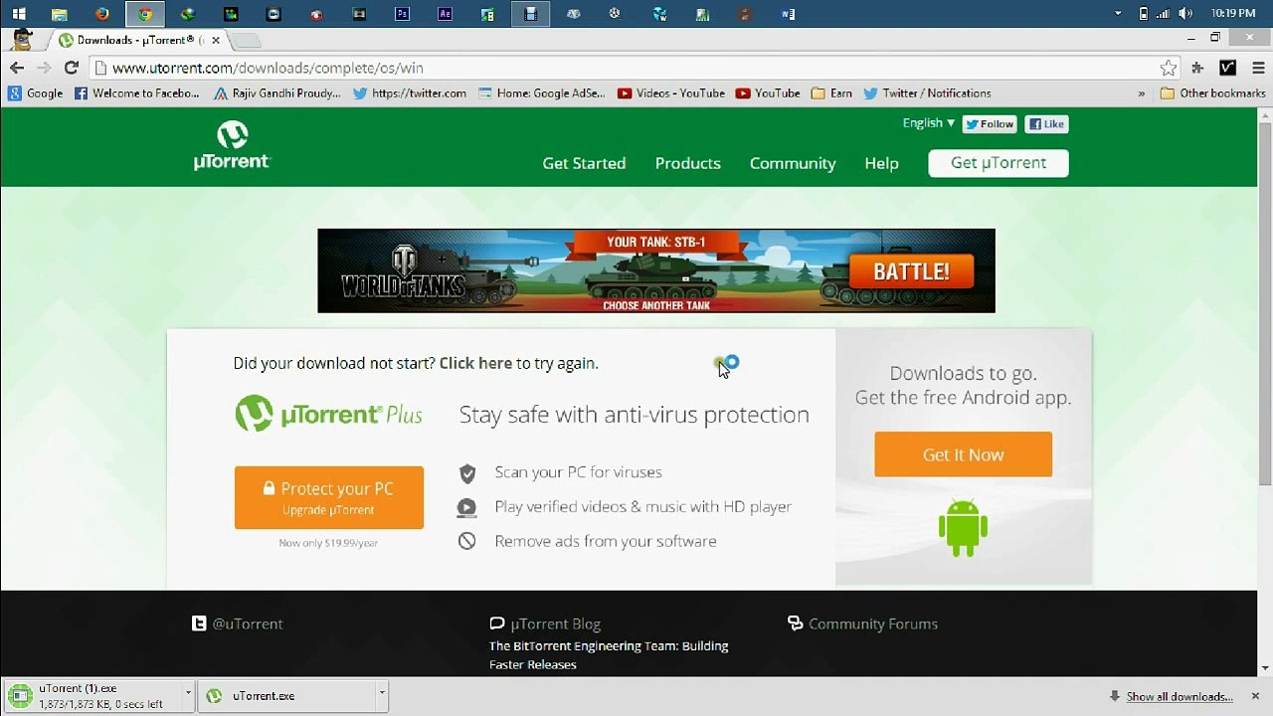Open the Products menu

coord(687,163)
